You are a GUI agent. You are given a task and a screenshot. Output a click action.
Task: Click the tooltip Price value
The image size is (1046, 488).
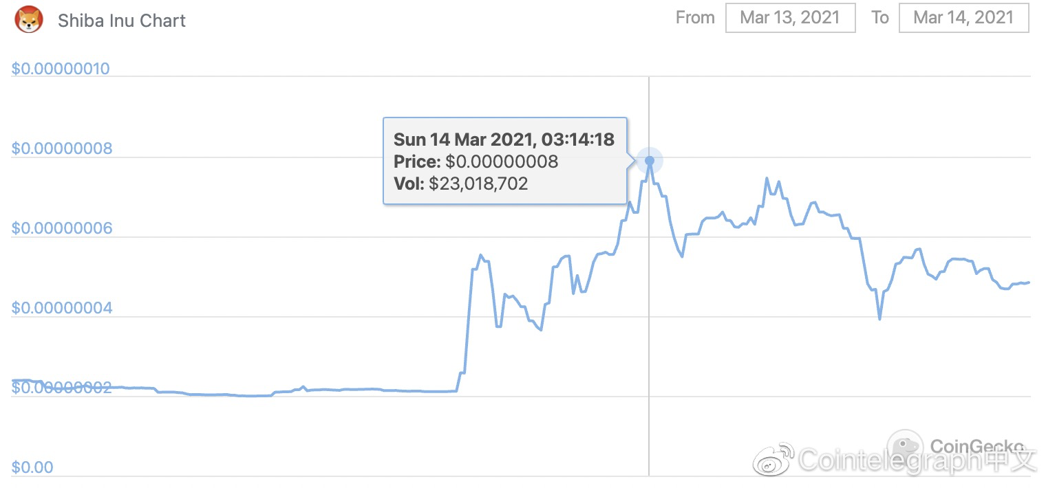point(502,162)
